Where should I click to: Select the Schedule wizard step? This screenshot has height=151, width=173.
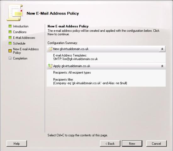[19, 43]
